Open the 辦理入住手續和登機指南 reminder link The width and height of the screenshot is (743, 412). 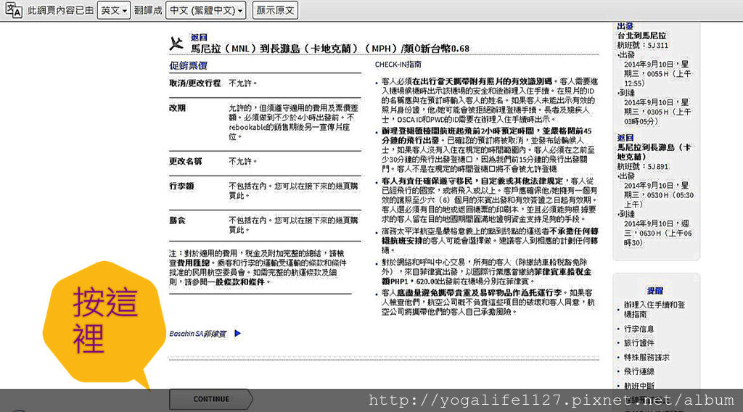coord(654,309)
